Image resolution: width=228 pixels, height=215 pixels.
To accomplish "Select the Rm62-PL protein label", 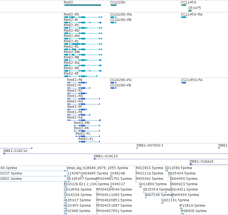I will click(x=83, y=134).
